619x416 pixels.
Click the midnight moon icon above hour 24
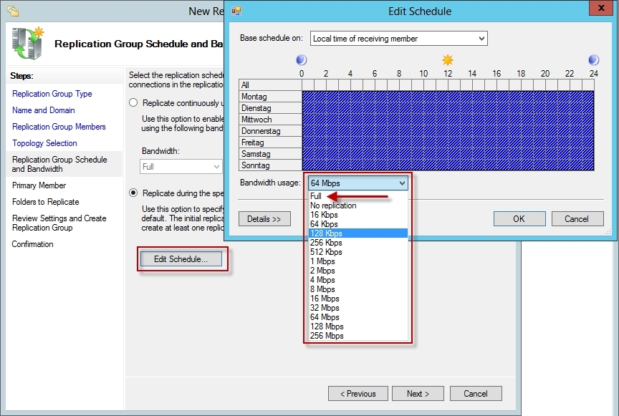click(x=594, y=60)
